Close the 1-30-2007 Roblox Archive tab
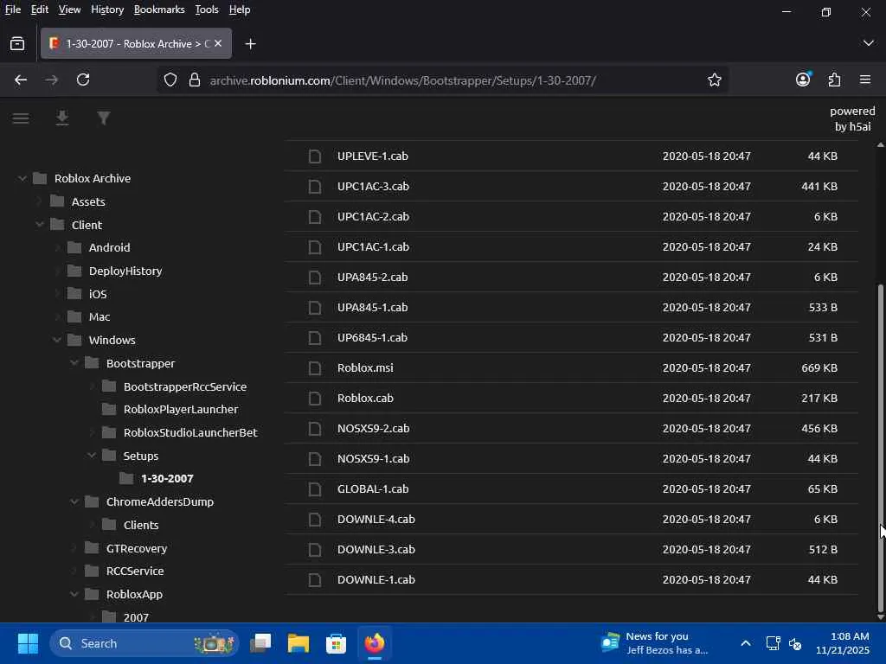The image size is (886, 664). (x=218, y=43)
